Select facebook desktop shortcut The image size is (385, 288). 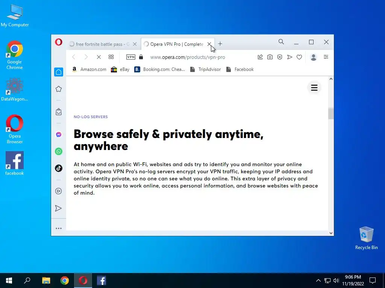(15, 163)
